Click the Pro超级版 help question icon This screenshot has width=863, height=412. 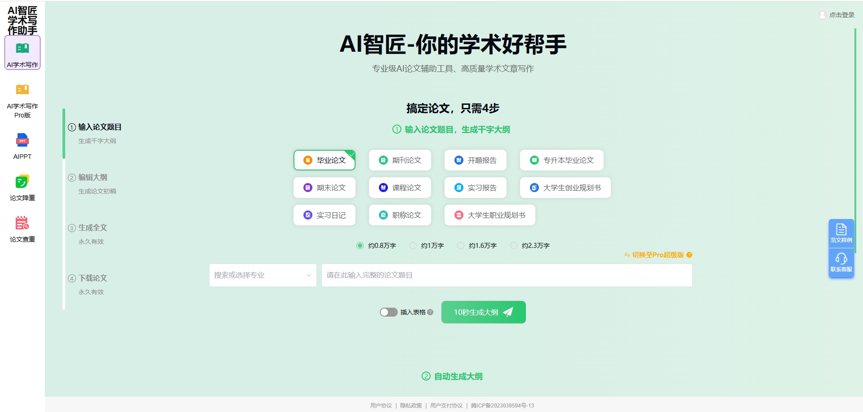pyautogui.click(x=690, y=255)
